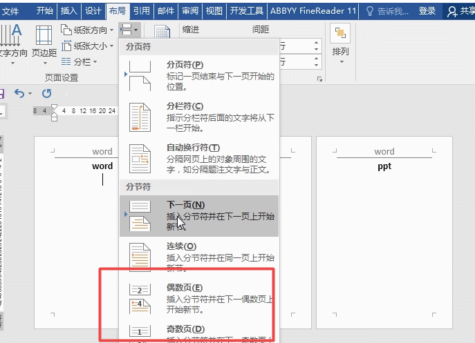The image size is (475, 343).
Task: Collapse the breaks (分隔符) dropdown button
Action: point(129,30)
